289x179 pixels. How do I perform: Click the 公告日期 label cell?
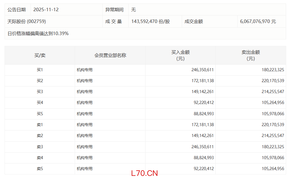(17, 10)
